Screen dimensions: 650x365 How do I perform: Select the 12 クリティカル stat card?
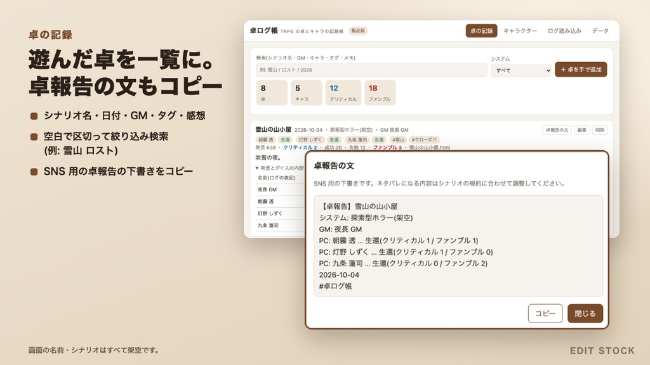[343, 93]
